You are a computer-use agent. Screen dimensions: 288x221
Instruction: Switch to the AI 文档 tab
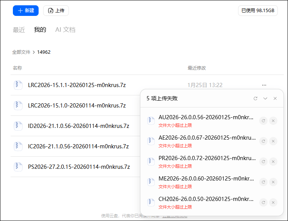65,30
